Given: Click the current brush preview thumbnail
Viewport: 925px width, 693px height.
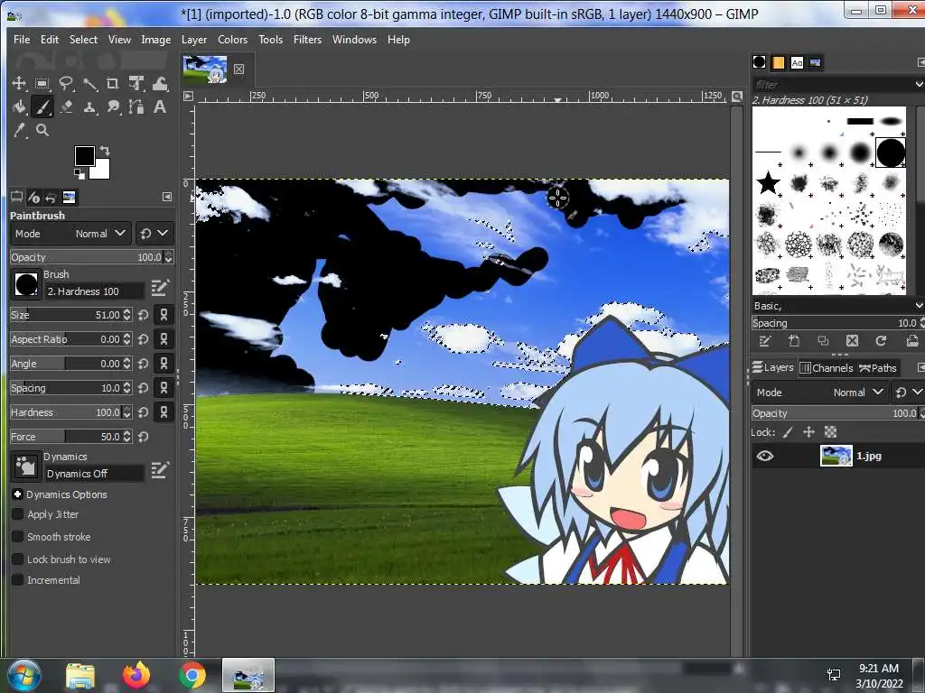Looking at the screenshot, I should click(x=25, y=284).
